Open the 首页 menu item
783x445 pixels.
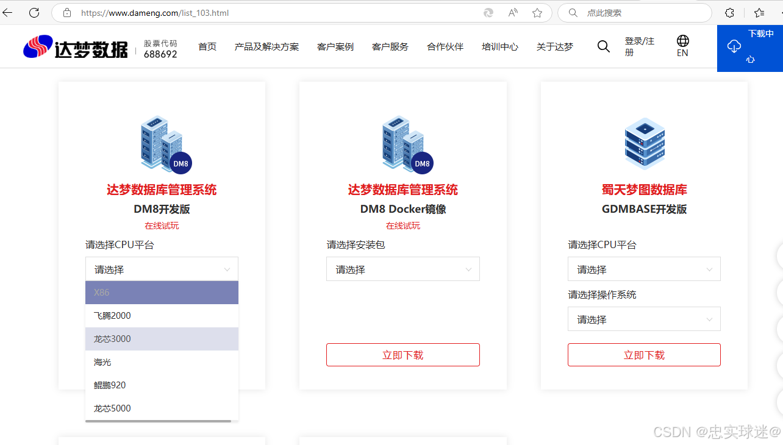pyautogui.click(x=207, y=47)
